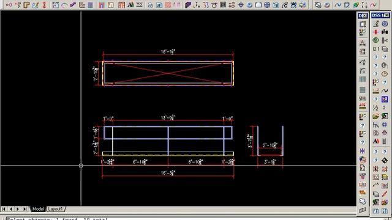The height and width of the screenshot is (220, 392).
Task: Click the 'YS' toolbar icon
Action: (139, 4)
